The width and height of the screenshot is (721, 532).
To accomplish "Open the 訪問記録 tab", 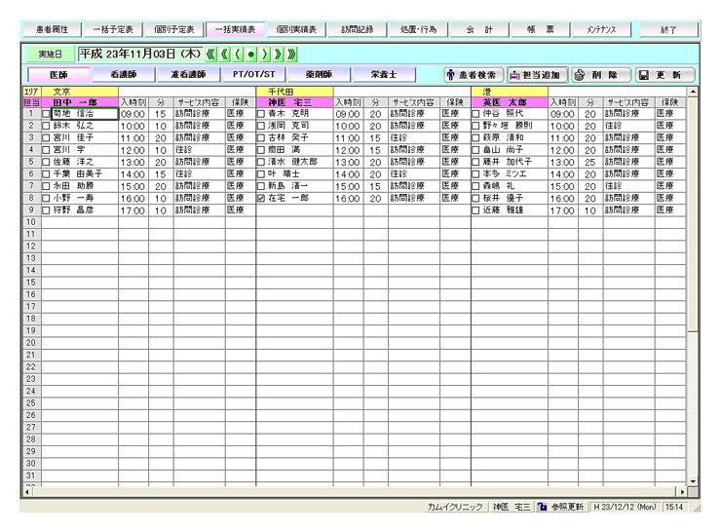I will [x=358, y=29].
